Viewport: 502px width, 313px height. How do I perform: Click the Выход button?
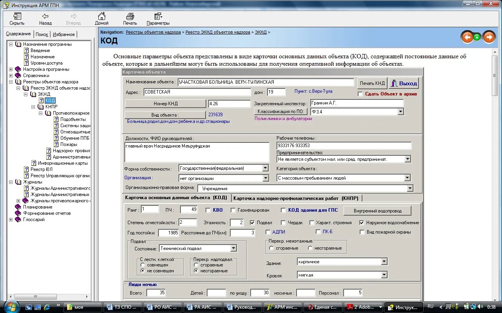point(404,83)
